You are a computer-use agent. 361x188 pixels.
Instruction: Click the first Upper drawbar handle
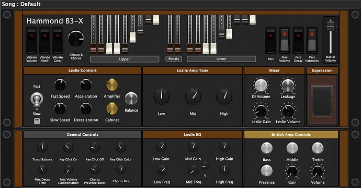(93, 49)
